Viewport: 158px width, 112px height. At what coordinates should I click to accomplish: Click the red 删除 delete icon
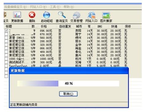pos(32,15)
